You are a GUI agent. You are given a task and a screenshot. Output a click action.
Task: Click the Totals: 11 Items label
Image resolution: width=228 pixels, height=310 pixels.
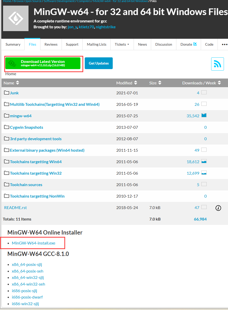click(17, 219)
